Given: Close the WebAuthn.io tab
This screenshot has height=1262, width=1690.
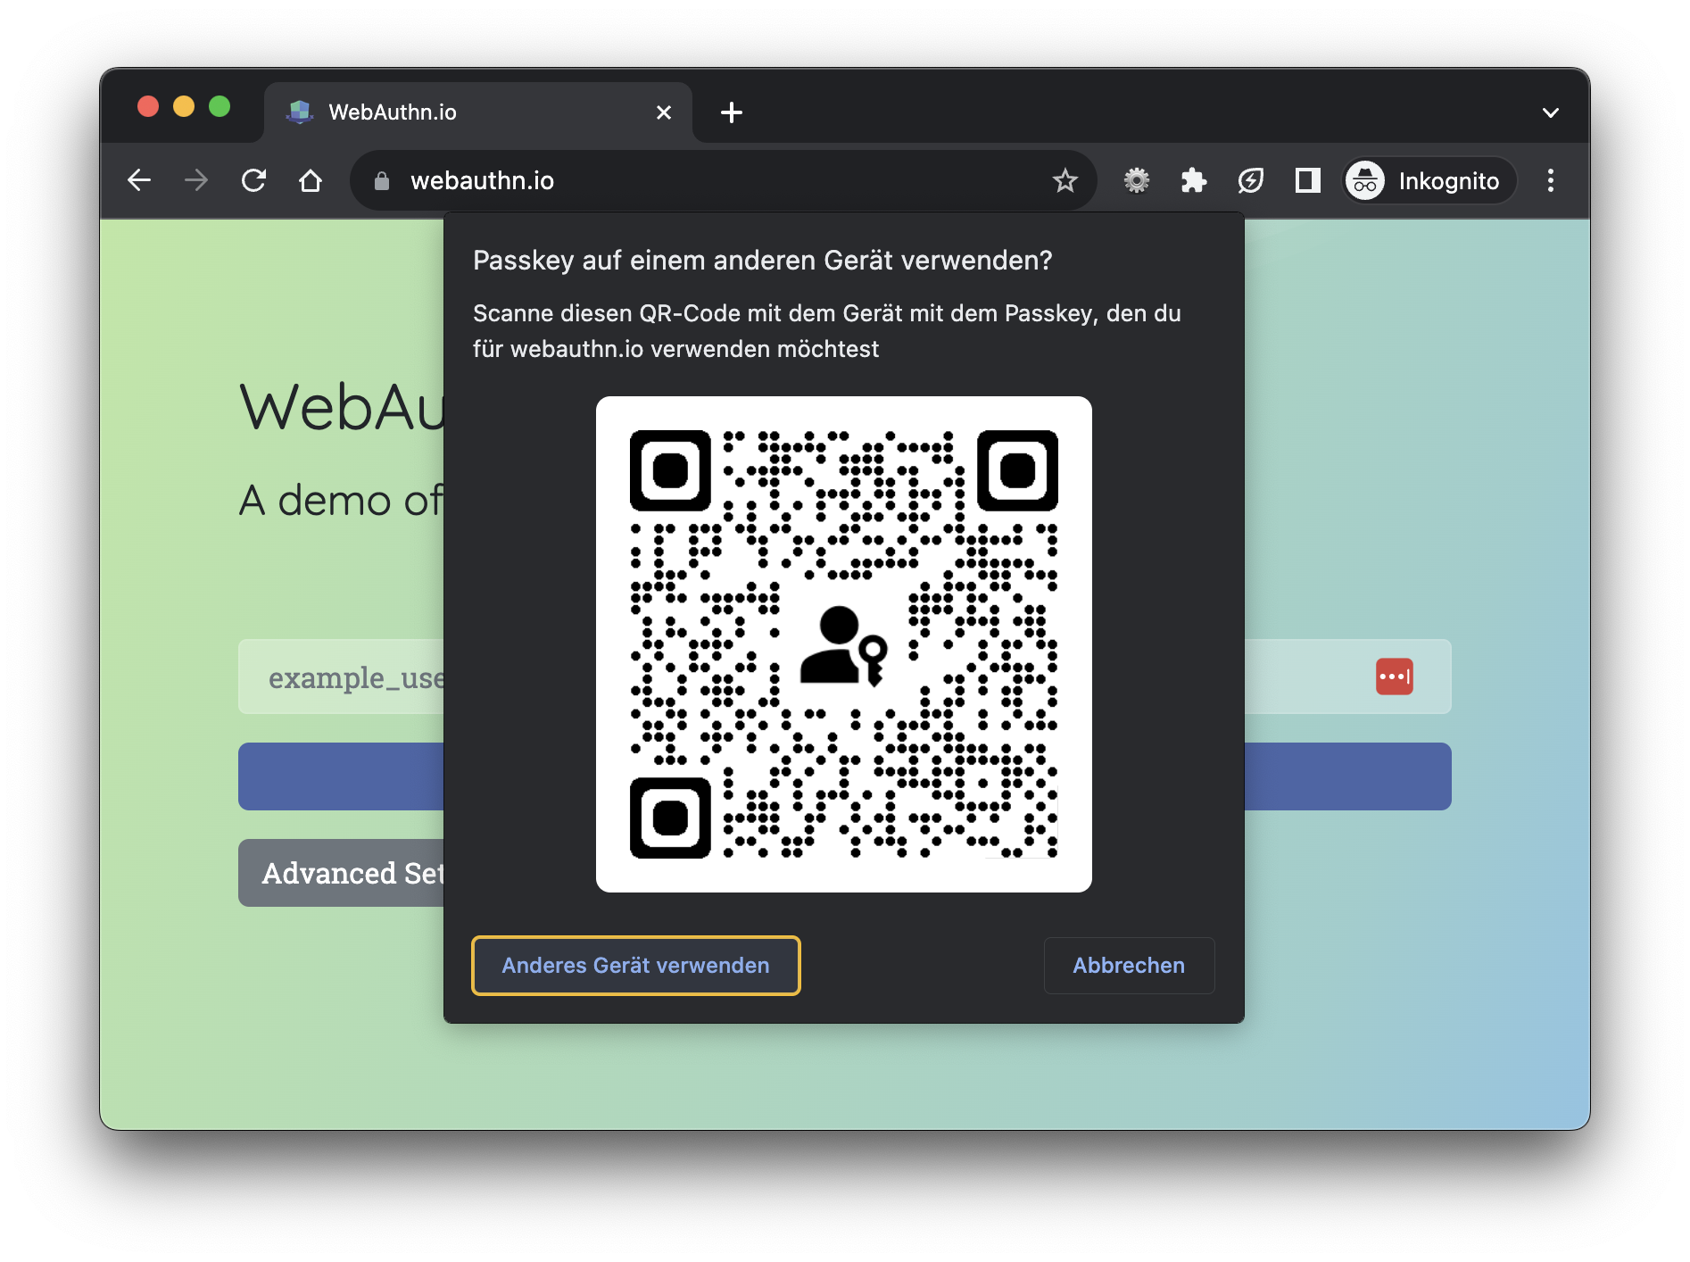Looking at the screenshot, I should [x=664, y=112].
